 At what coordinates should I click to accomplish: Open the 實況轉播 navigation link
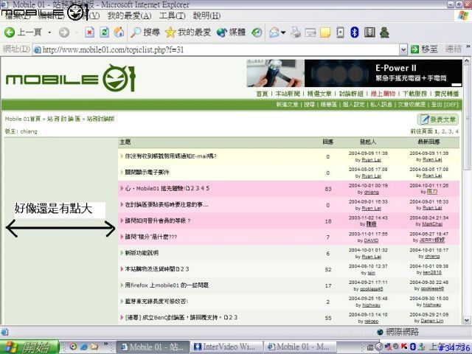tap(446, 94)
